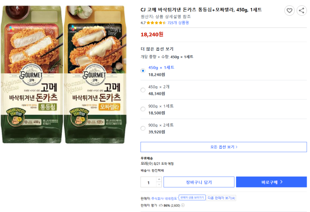Click the 바로구매 button
Image resolution: width=310 pixels, height=212 pixels.
pos(271,182)
